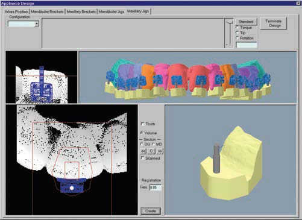Switch to the Mandibular Jigs tab

112,11
